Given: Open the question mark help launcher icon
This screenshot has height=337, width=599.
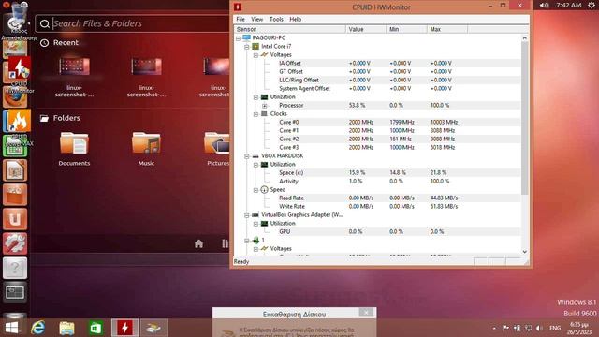Looking at the screenshot, I should [15, 268].
